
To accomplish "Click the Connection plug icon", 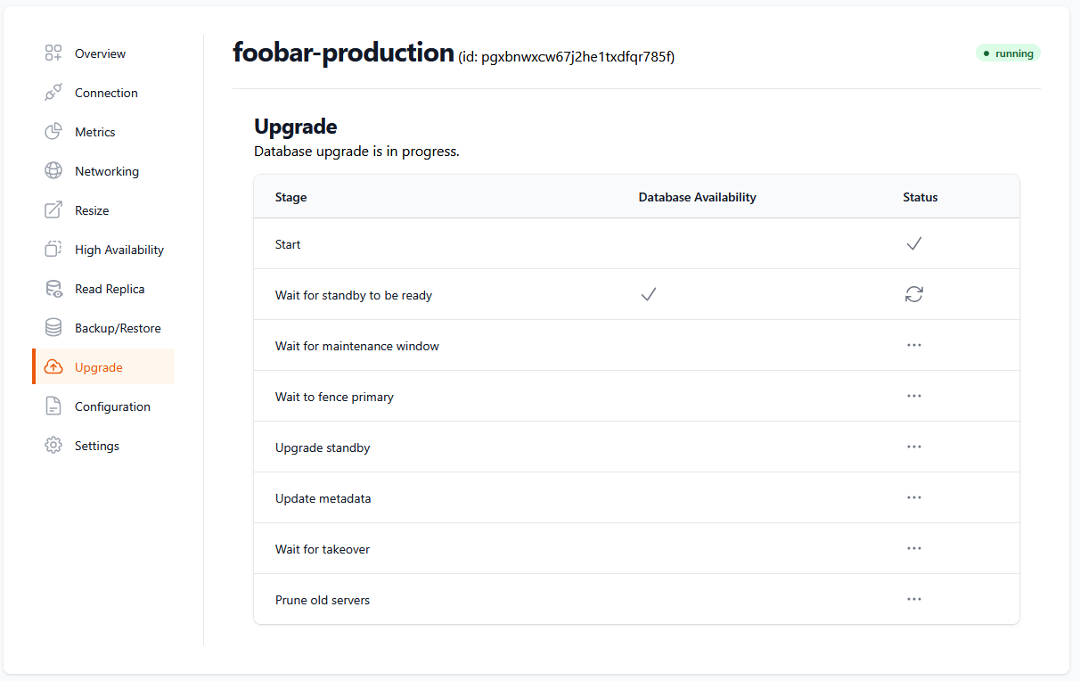I will pyautogui.click(x=53, y=92).
